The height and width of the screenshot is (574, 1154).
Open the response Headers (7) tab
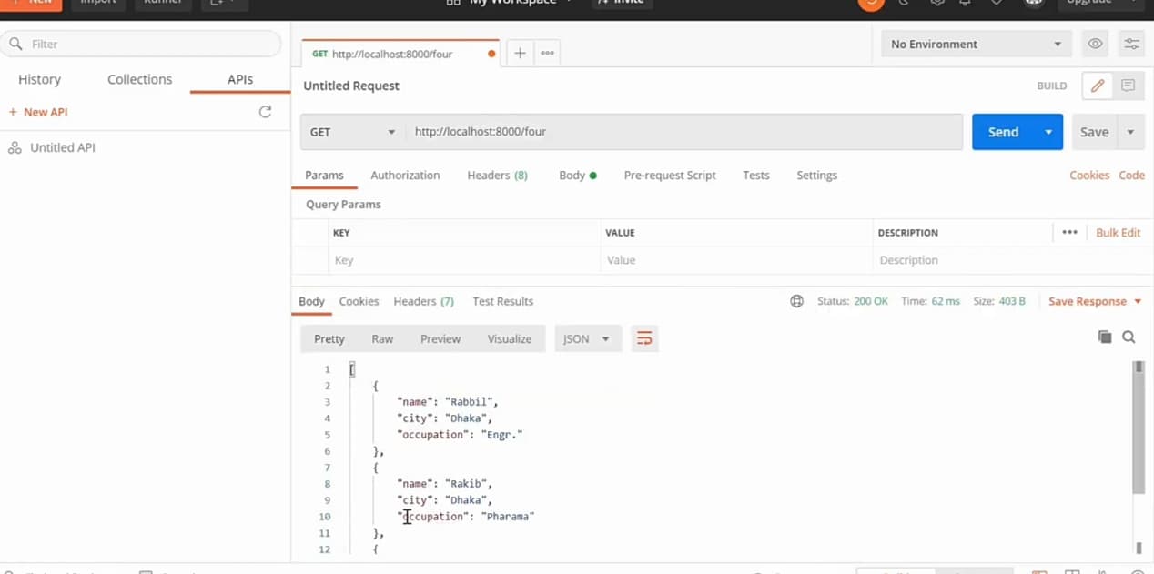(423, 301)
